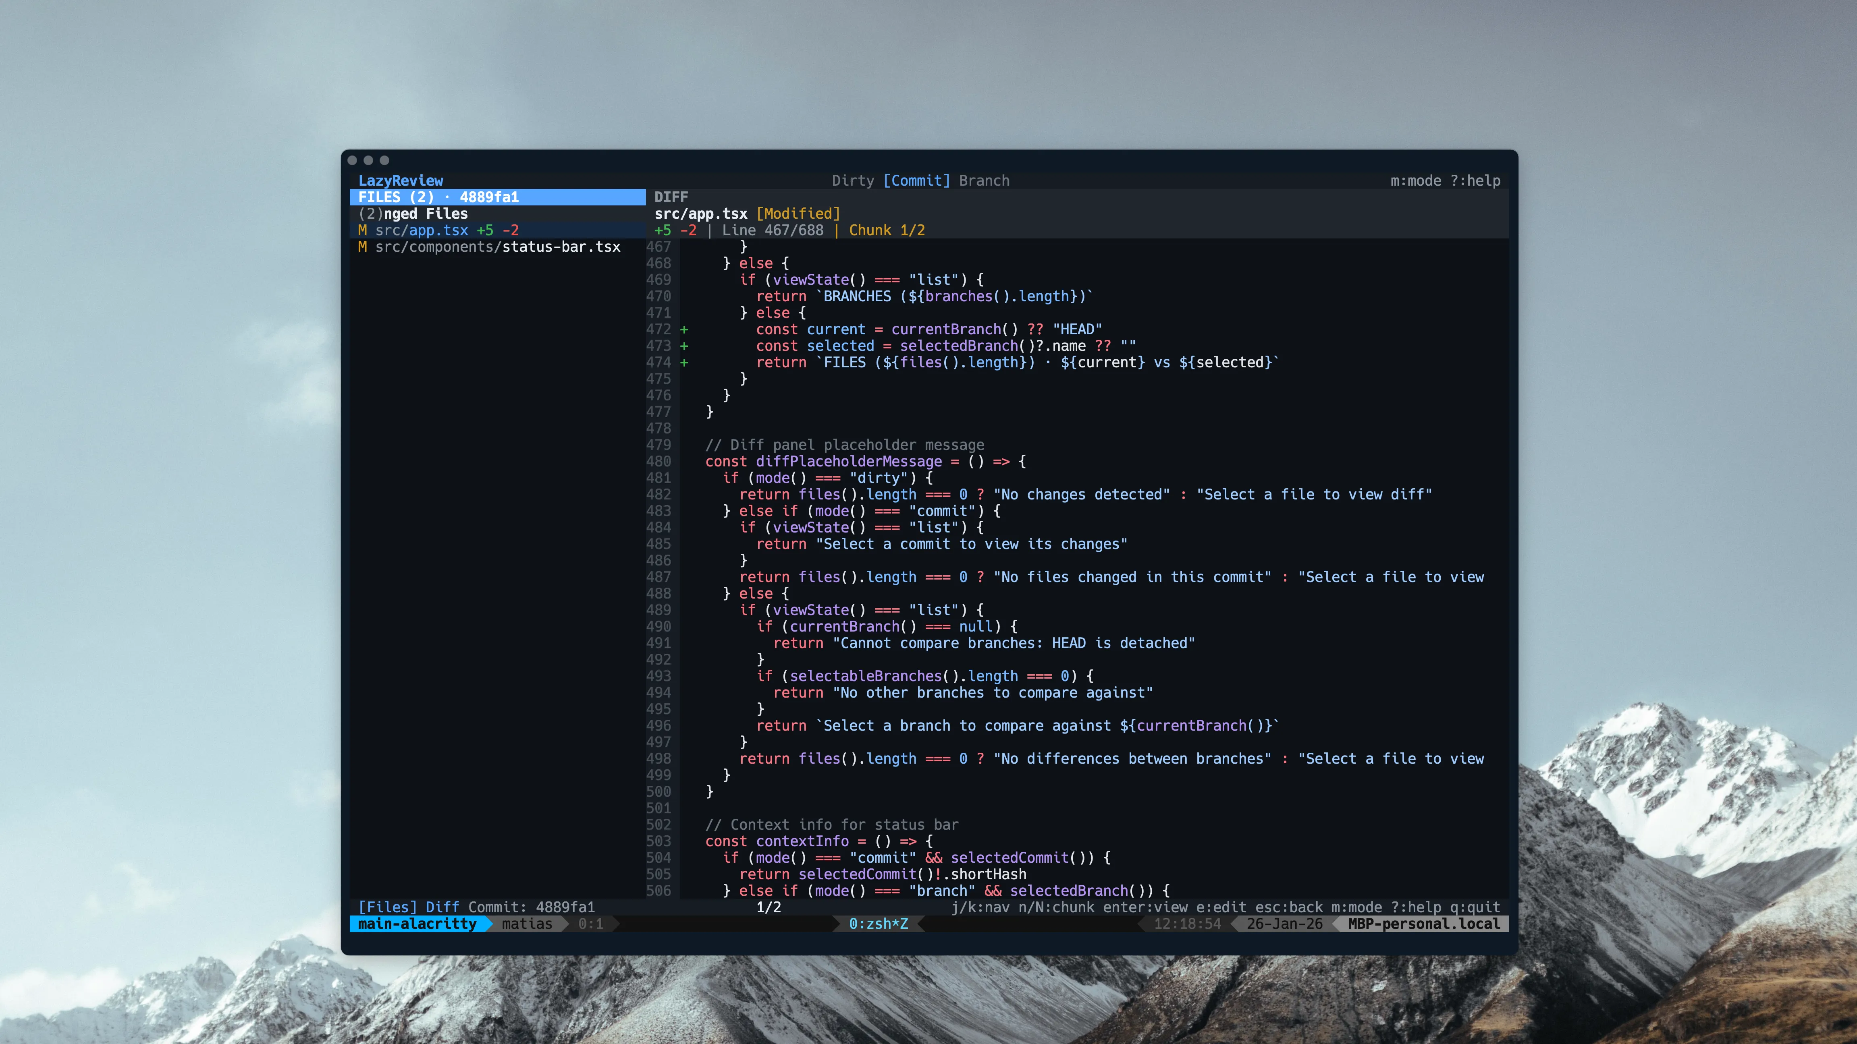Toggle Dirty mode in the title bar

pos(854,180)
